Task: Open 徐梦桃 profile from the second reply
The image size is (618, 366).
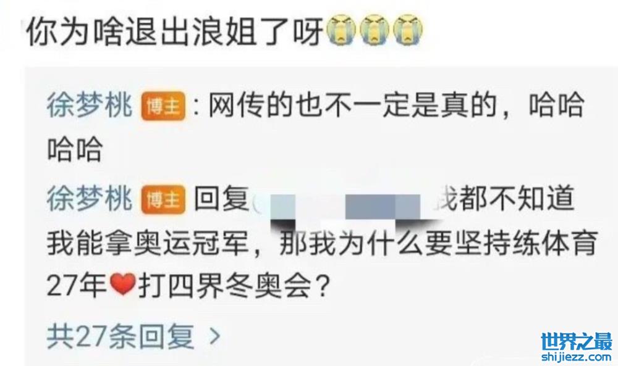Action: (90, 199)
